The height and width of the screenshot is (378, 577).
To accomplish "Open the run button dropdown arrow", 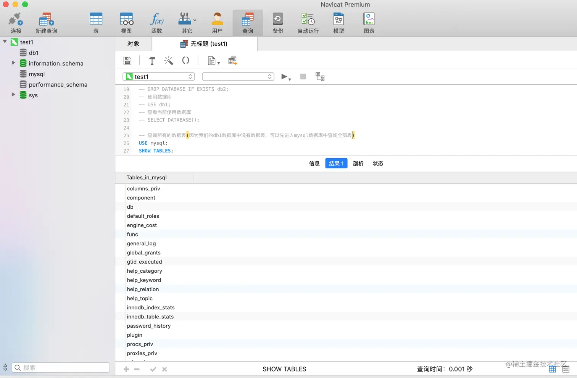I will tap(290, 79).
